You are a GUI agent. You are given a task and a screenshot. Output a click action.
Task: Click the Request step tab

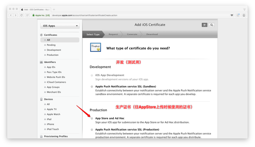click(x=113, y=34)
